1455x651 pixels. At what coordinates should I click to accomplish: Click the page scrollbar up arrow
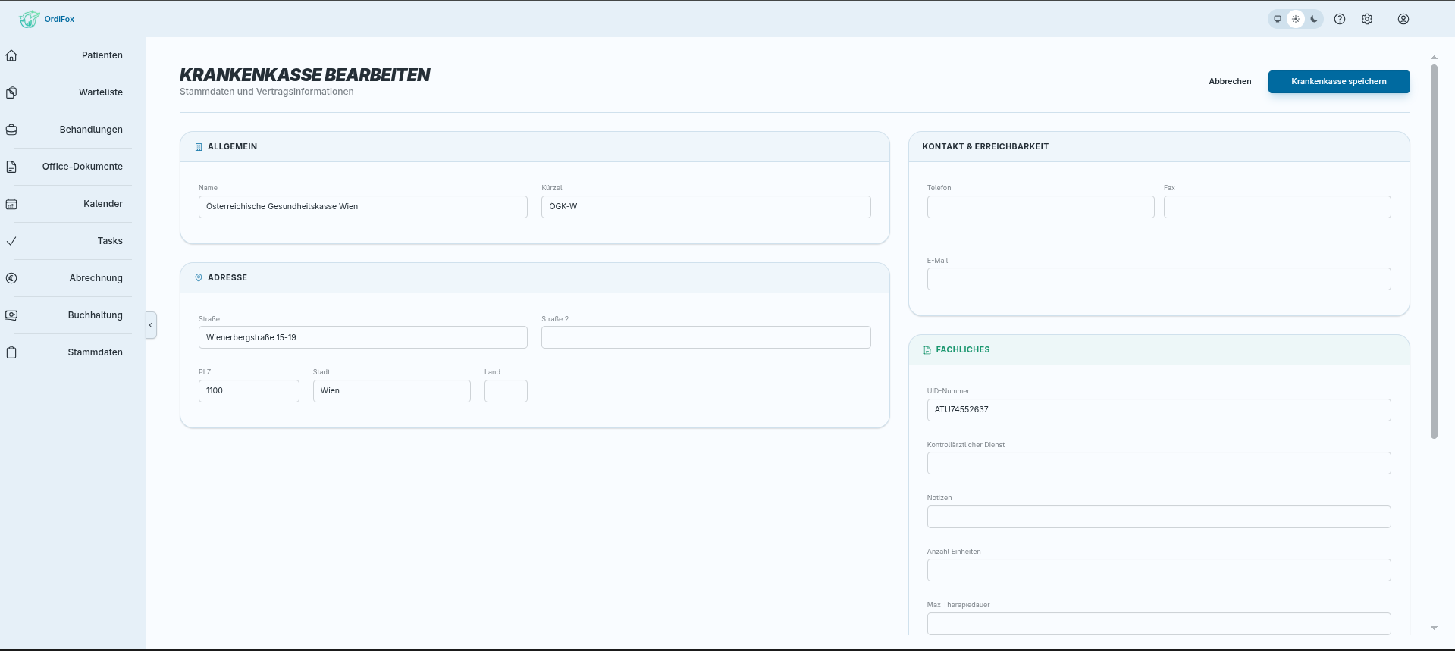[1434, 58]
